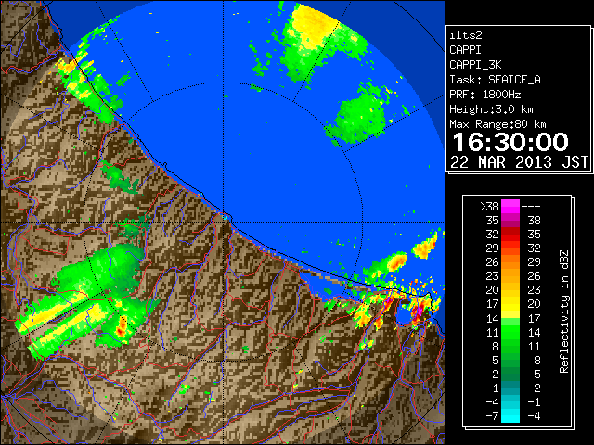Click the '22 MAR 2013 JST' date
The image size is (594, 445).
[519, 162]
